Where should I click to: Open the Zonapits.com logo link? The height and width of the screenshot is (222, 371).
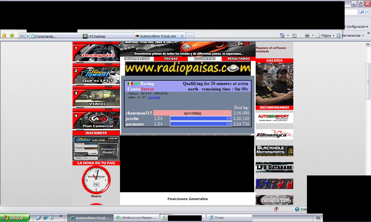(274, 200)
